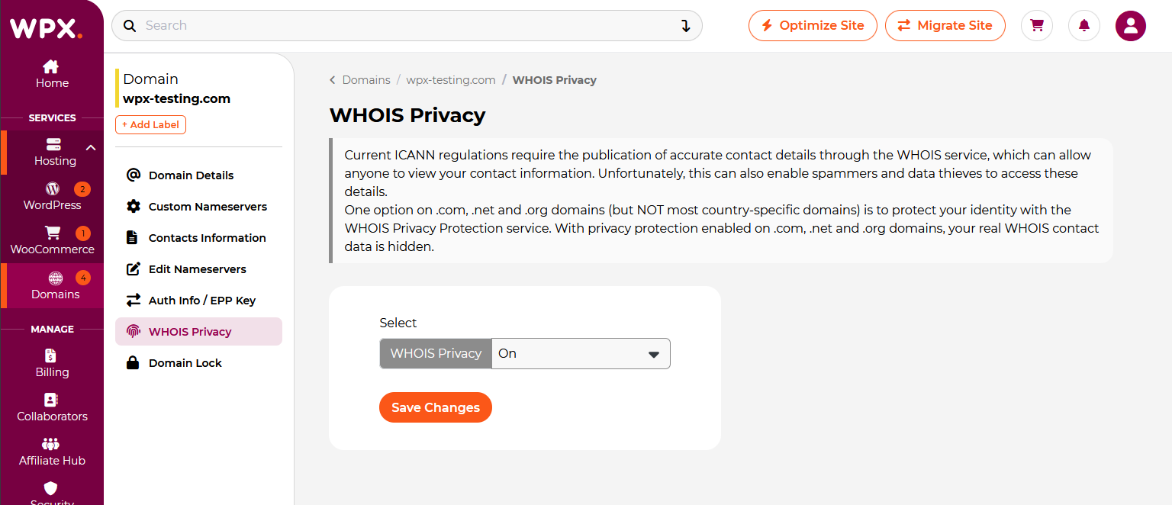
Task: Expand the search bar down arrow
Action: 685,26
